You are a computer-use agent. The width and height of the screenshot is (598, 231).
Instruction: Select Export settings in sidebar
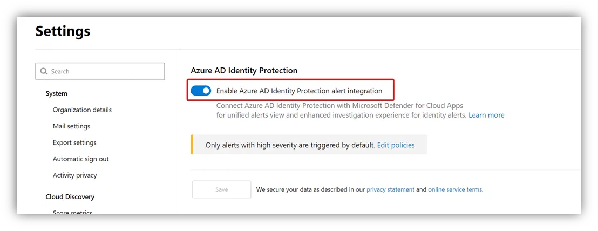74,142
